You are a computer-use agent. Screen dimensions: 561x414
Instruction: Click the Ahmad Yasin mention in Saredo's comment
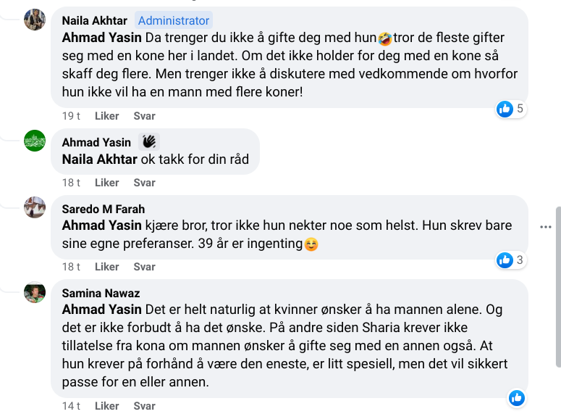click(102, 225)
